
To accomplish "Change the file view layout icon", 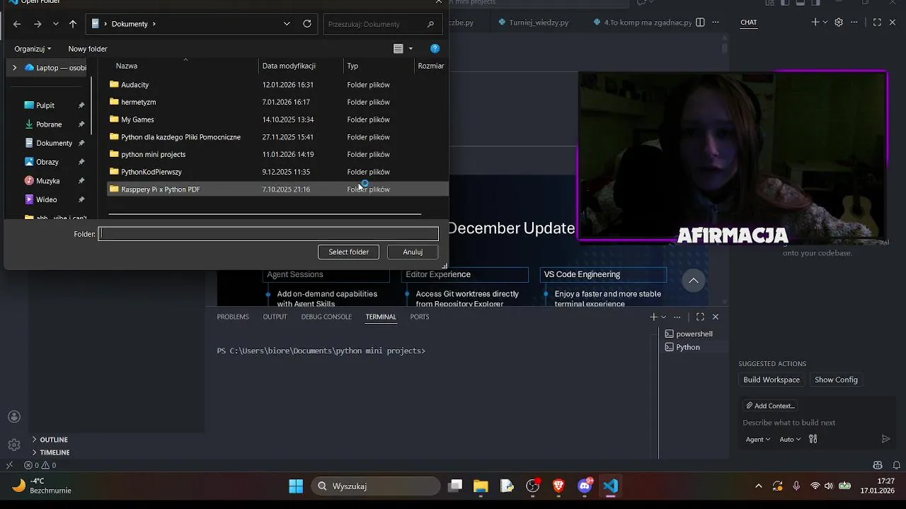I will 398,49.
